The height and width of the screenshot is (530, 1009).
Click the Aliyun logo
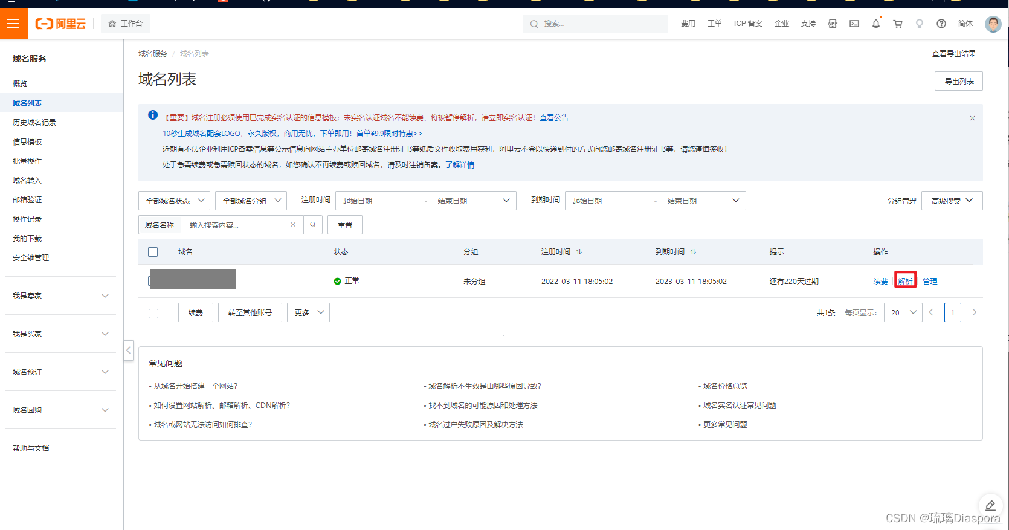(x=60, y=24)
